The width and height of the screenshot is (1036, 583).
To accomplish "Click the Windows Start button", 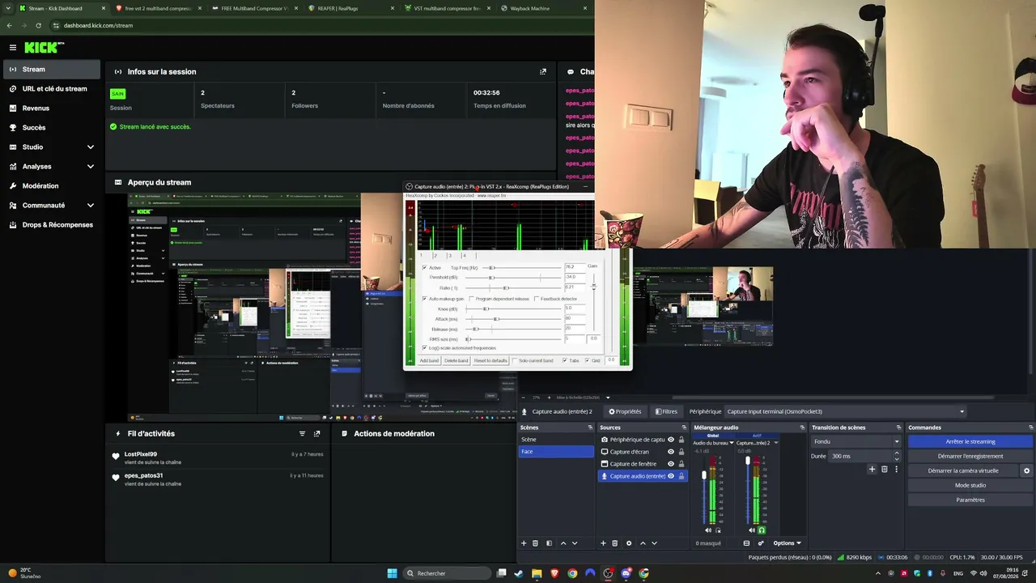I will (x=393, y=573).
